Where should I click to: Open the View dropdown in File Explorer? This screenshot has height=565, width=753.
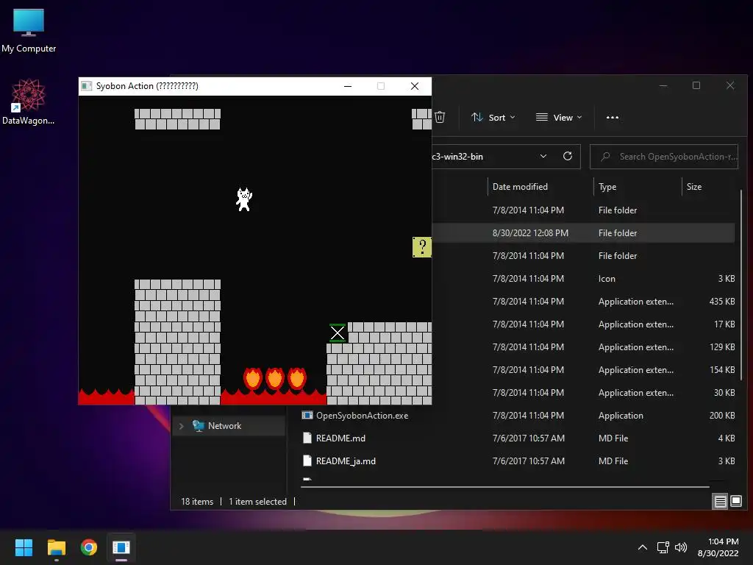click(x=559, y=117)
